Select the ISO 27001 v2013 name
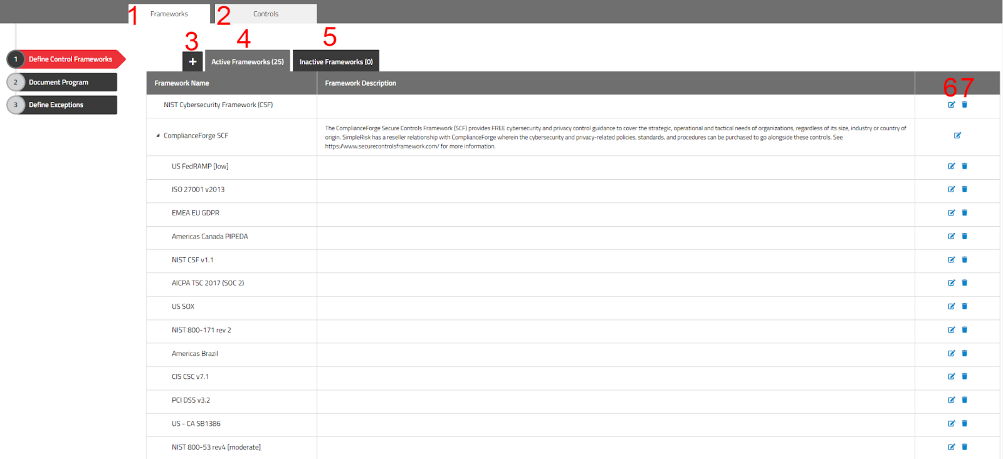This screenshot has width=1003, height=459. (x=198, y=189)
